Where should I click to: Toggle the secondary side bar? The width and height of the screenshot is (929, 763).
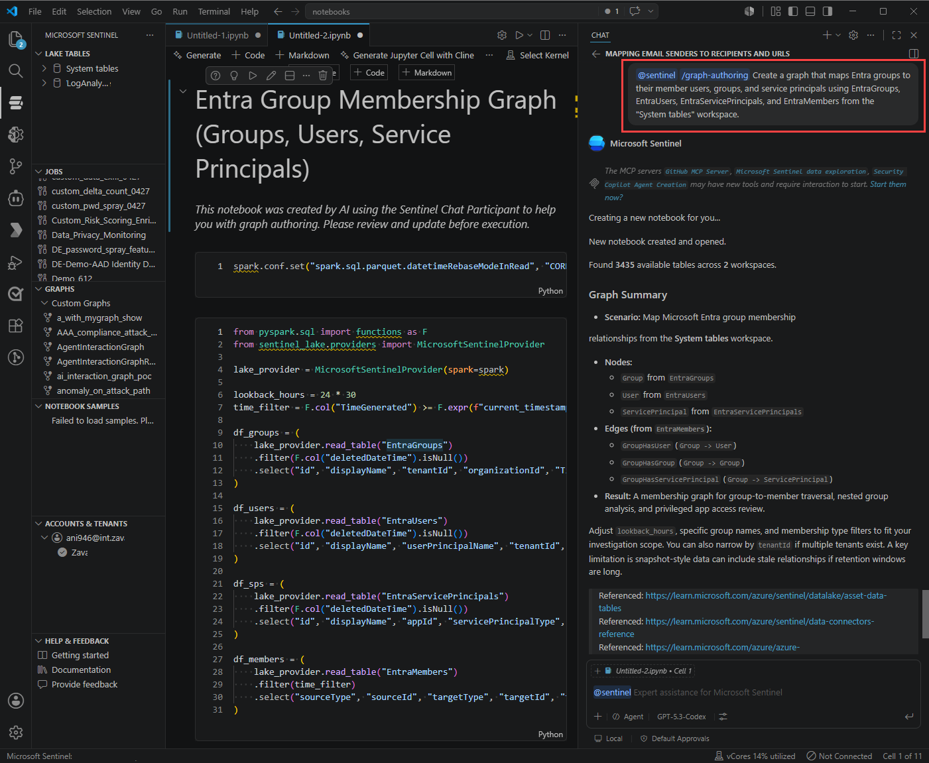[x=828, y=11]
